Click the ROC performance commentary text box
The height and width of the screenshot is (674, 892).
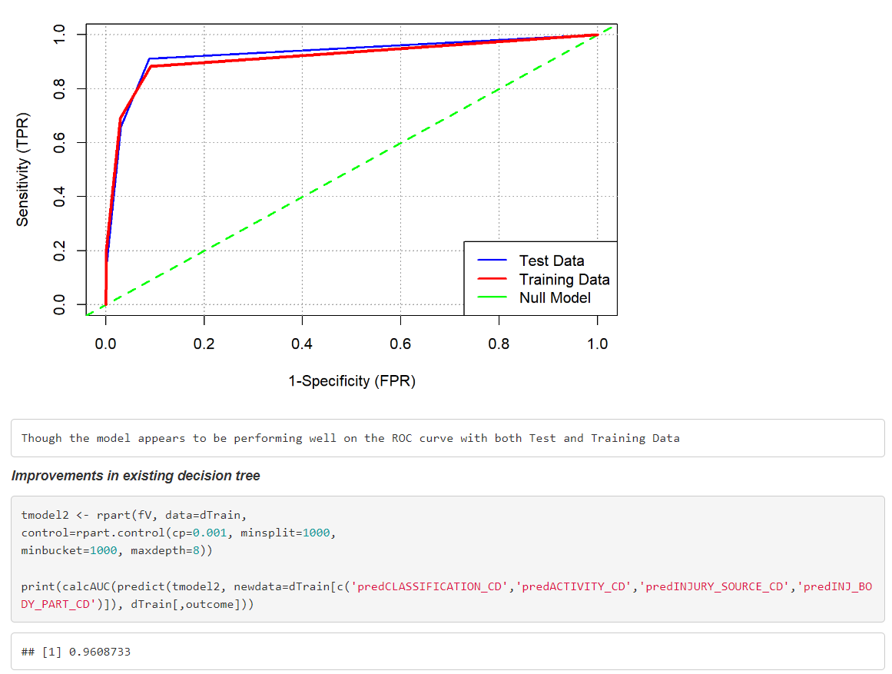click(x=346, y=437)
